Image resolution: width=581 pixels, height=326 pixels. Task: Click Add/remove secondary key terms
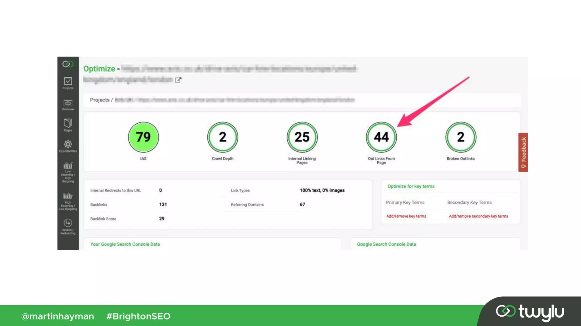(x=478, y=216)
